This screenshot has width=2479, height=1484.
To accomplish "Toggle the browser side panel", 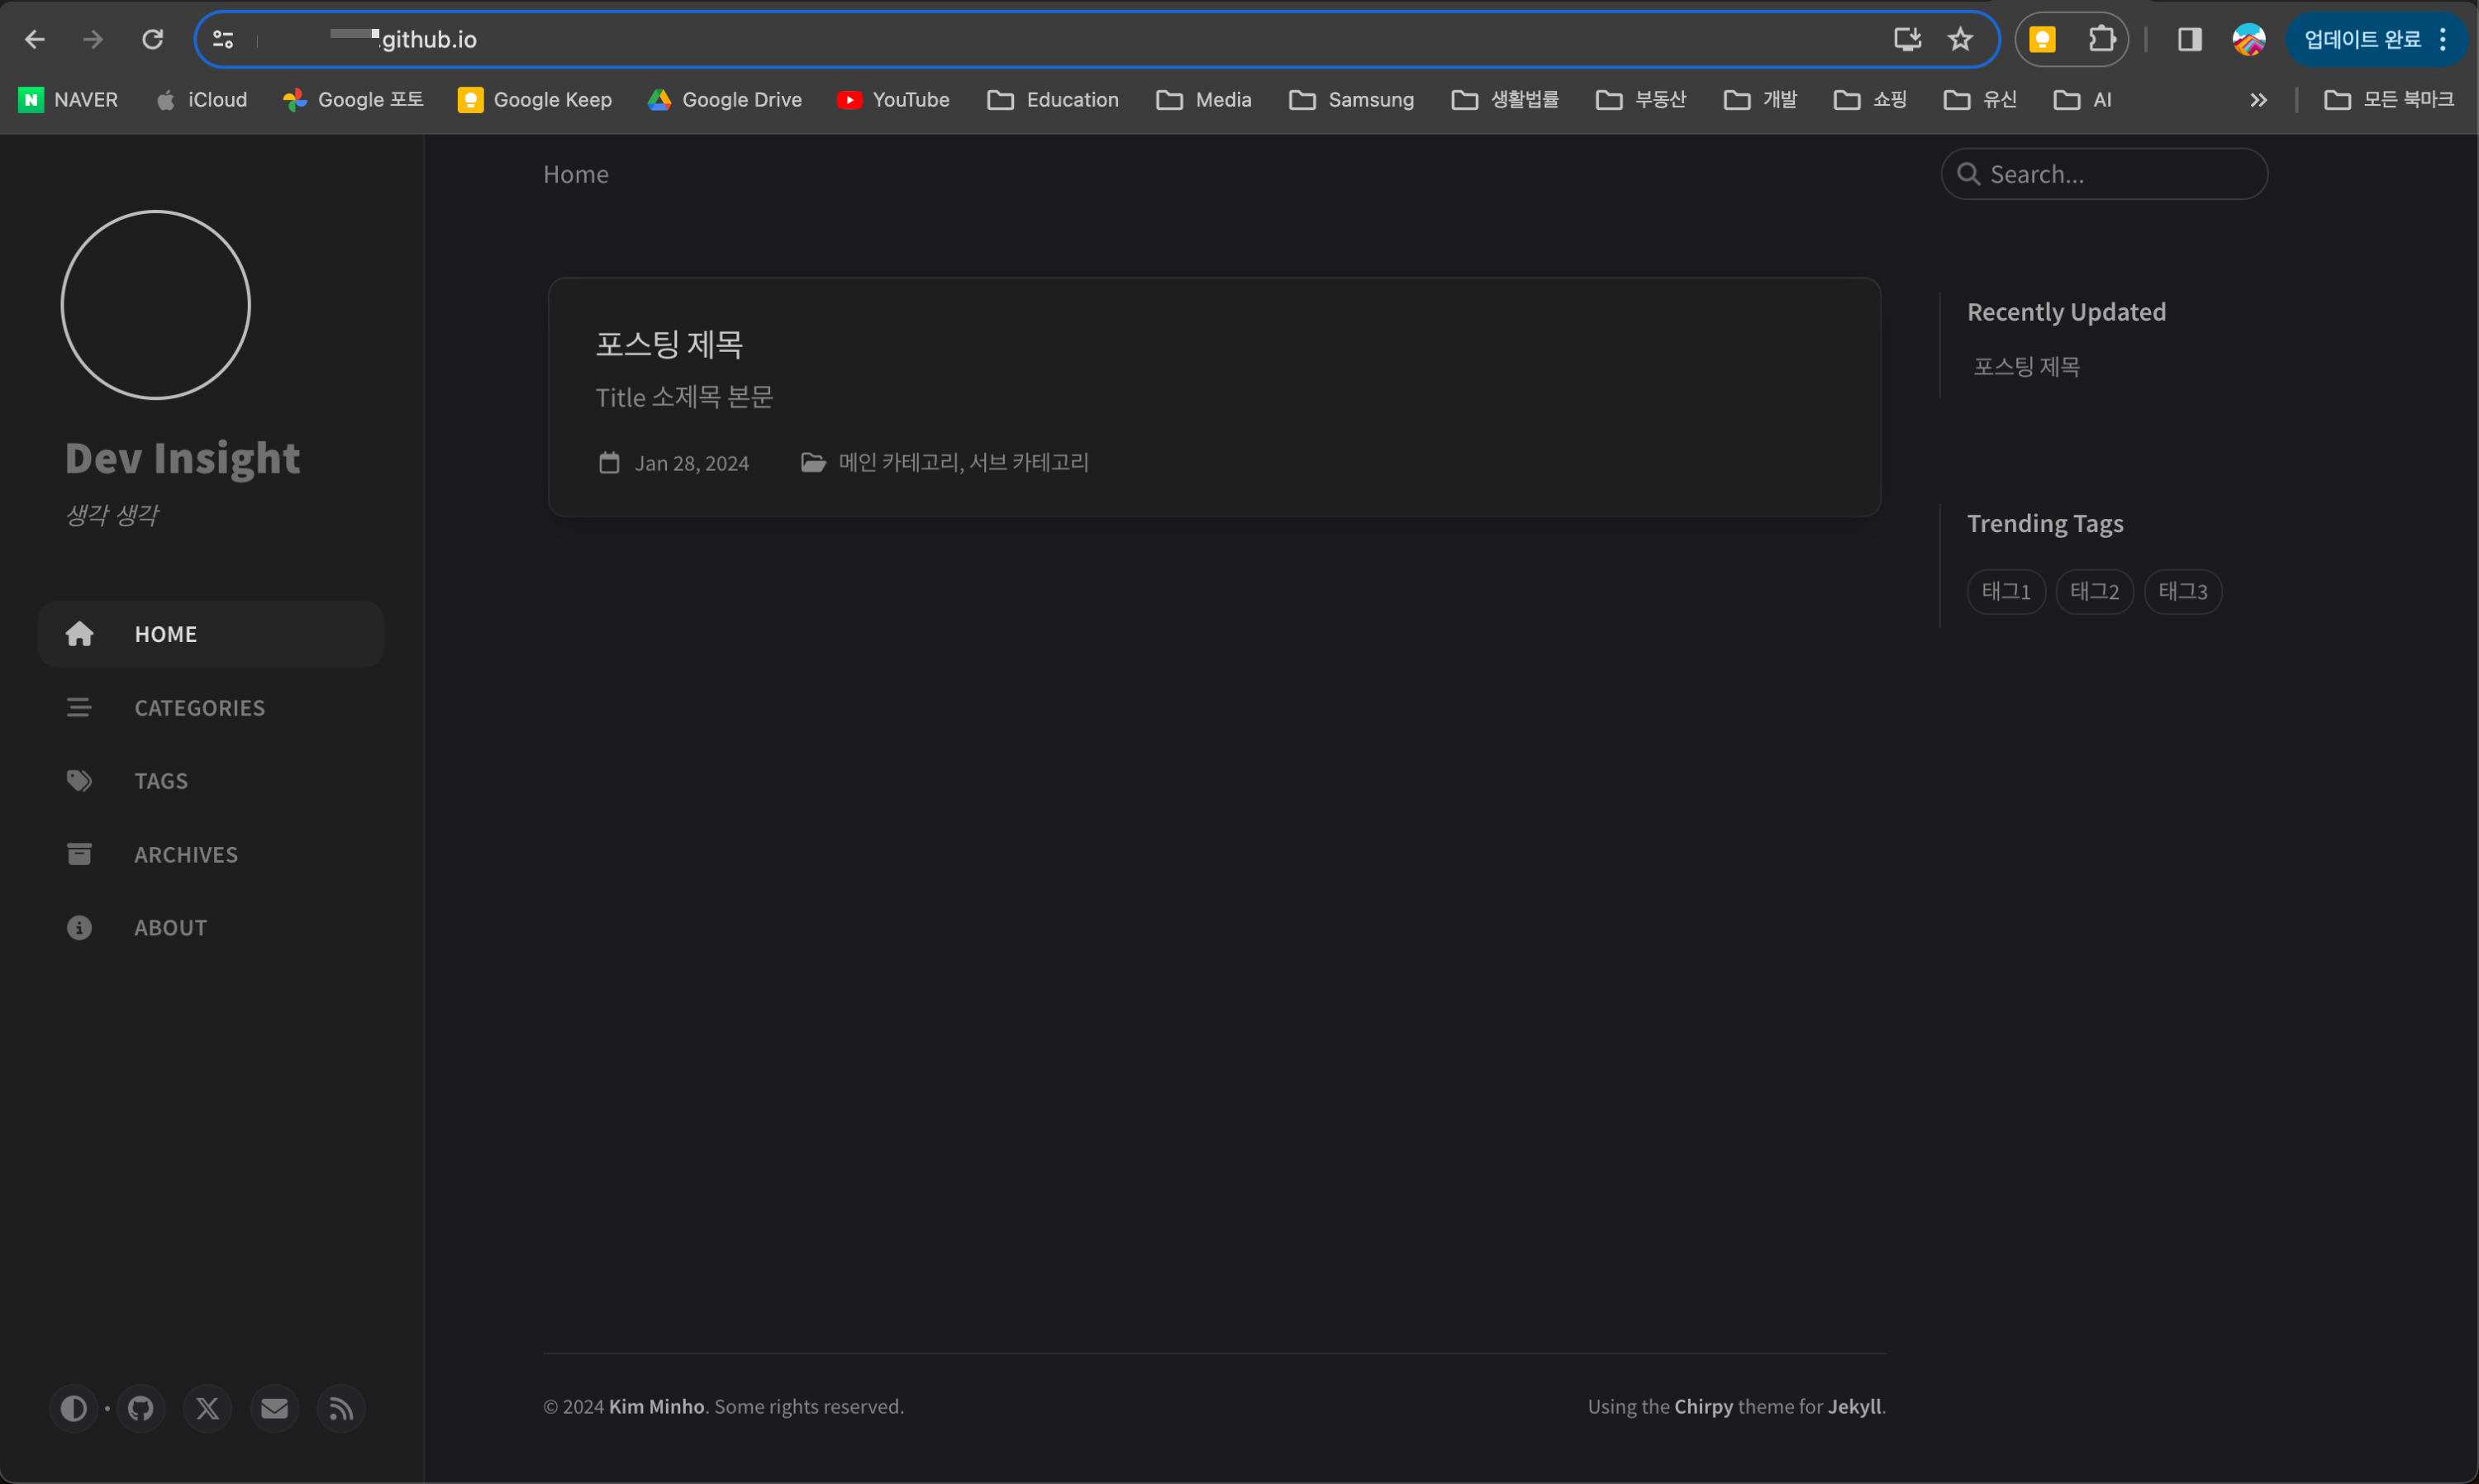I will coord(2189,40).
